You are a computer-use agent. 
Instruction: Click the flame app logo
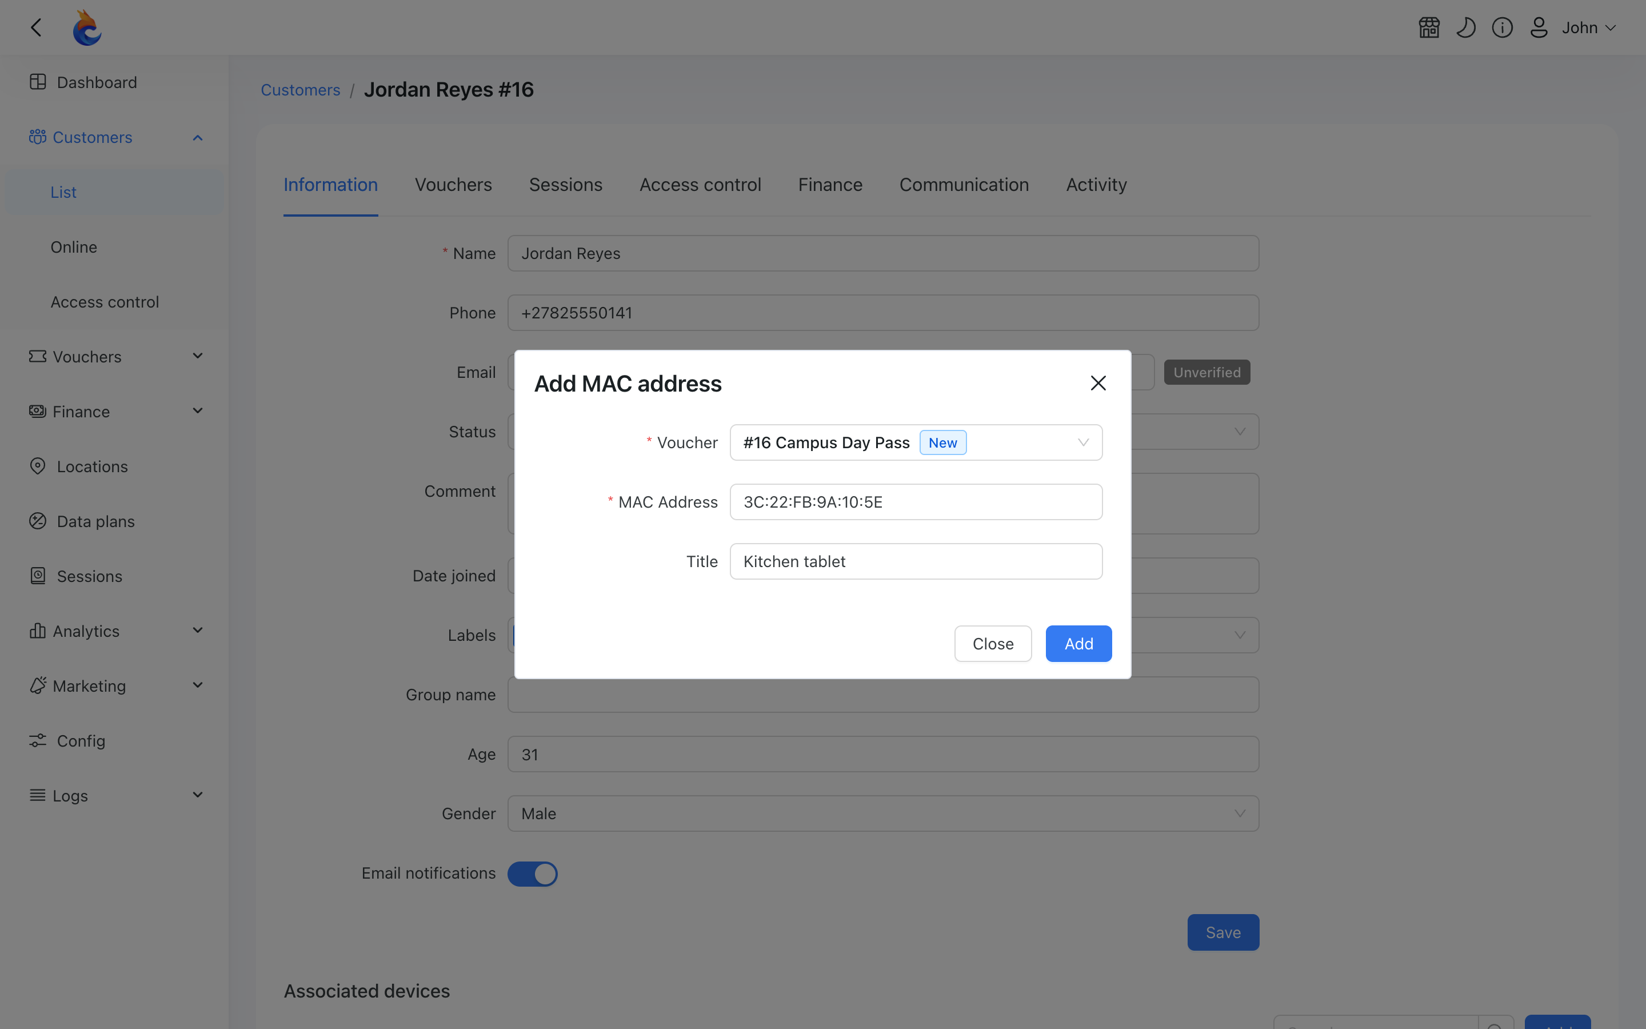[x=87, y=28]
